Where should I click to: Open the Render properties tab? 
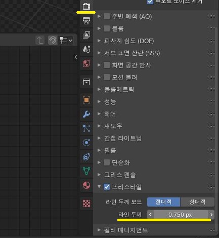[x=86, y=7]
